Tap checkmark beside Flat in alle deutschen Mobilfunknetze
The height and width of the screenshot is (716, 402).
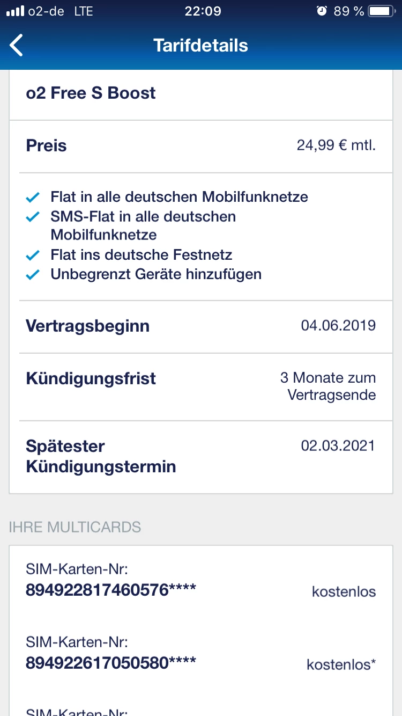point(33,198)
